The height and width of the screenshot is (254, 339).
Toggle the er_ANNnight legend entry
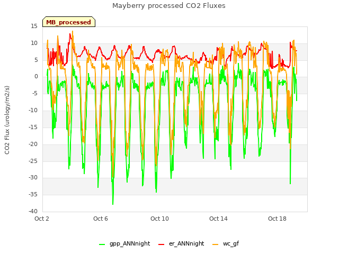[x=181, y=243]
